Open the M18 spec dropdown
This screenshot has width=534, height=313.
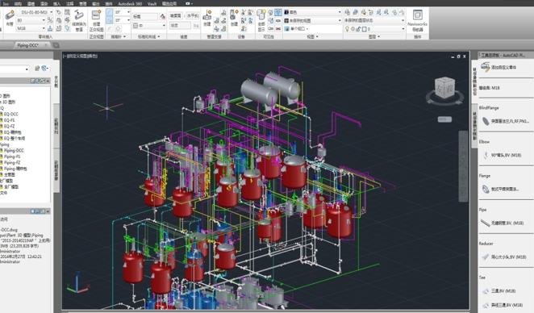[44, 28]
